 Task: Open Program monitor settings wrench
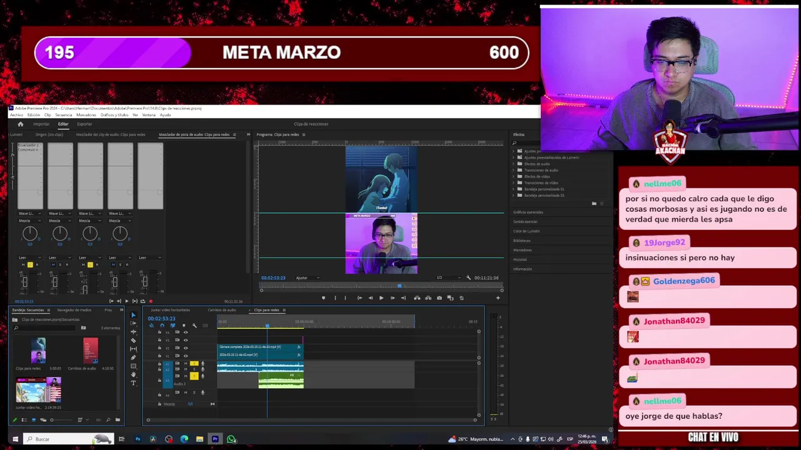[468, 277]
